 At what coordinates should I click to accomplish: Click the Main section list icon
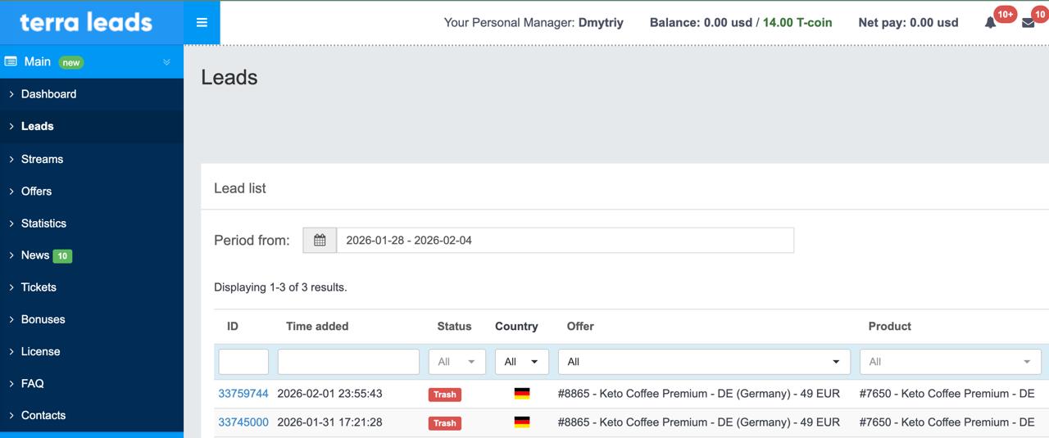(x=11, y=61)
